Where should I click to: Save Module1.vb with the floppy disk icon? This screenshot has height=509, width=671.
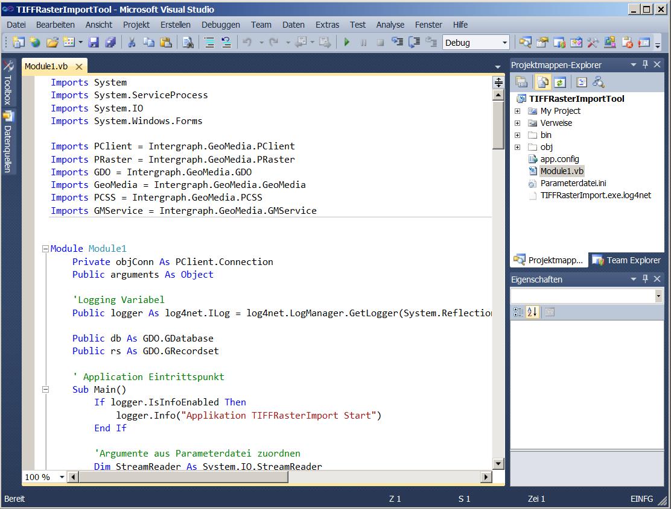pos(94,42)
